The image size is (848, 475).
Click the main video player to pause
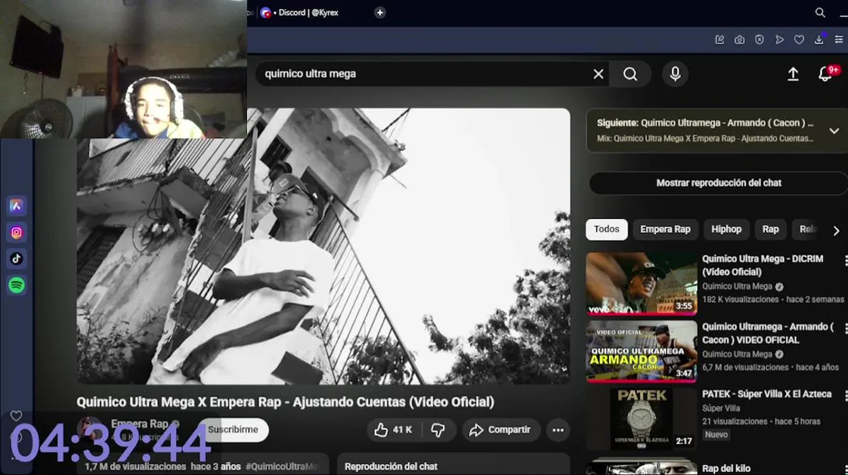pyautogui.click(x=324, y=246)
